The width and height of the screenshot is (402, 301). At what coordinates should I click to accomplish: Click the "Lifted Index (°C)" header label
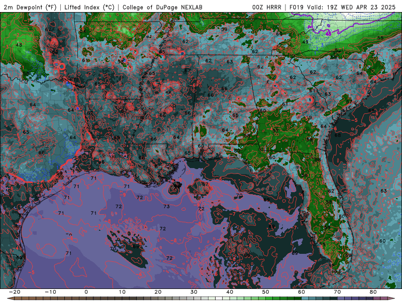click(89, 7)
